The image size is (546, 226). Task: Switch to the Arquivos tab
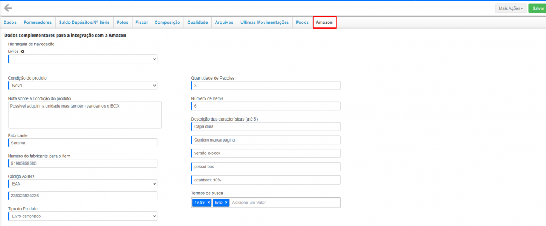click(x=224, y=22)
